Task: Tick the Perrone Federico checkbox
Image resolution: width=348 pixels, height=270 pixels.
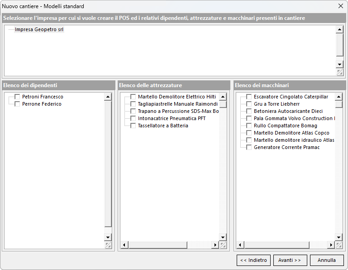Action: click(x=17, y=104)
